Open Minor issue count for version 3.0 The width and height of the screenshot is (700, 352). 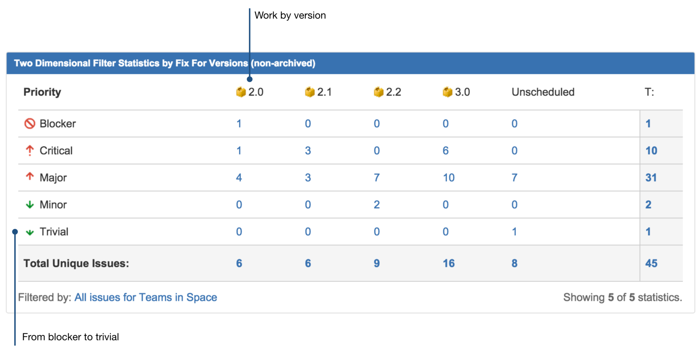(446, 205)
